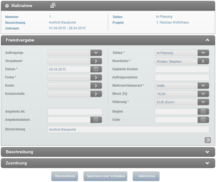The image size is (216, 182).
Task: Open the calendar picker for Ende
Action: (x=203, y=120)
